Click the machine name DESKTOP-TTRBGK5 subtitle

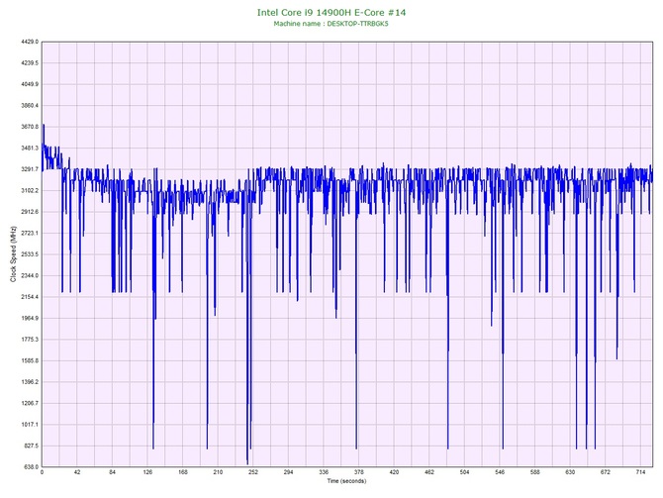point(331,24)
